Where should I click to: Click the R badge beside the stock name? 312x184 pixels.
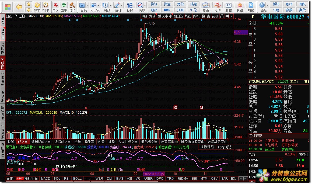point(253,17)
